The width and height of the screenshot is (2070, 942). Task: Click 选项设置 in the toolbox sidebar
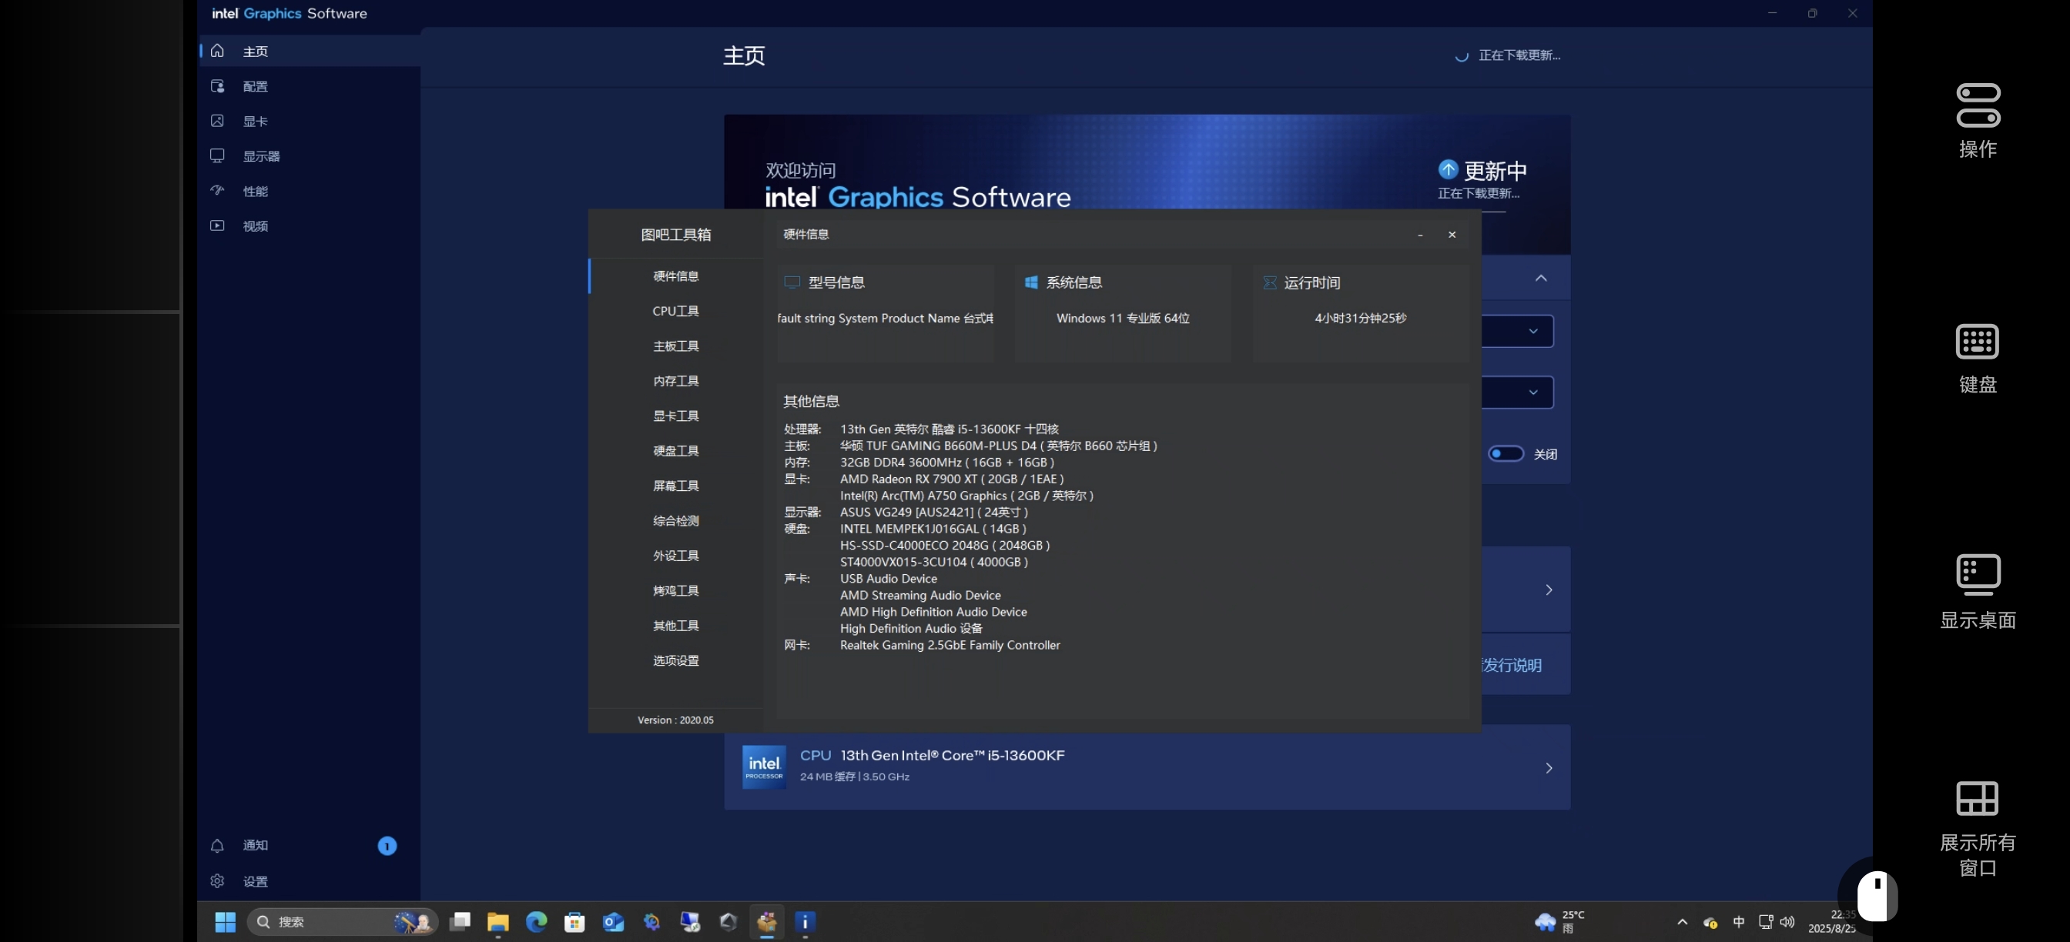click(x=675, y=660)
